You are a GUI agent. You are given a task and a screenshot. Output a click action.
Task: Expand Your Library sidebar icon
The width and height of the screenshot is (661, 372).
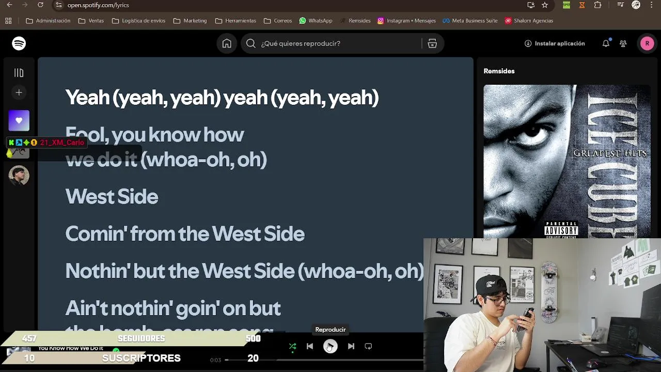point(19,73)
